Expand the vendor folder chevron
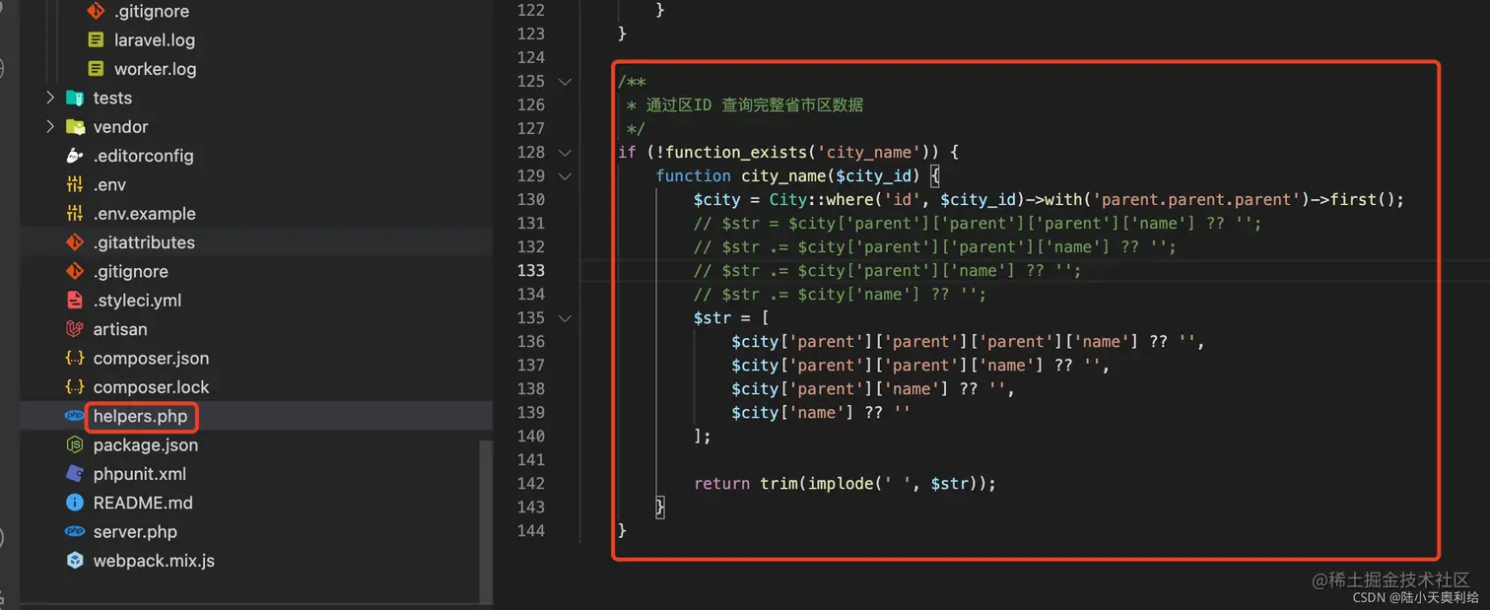Viewport: 1490px width, 610px height. click(x=50, y=127)
